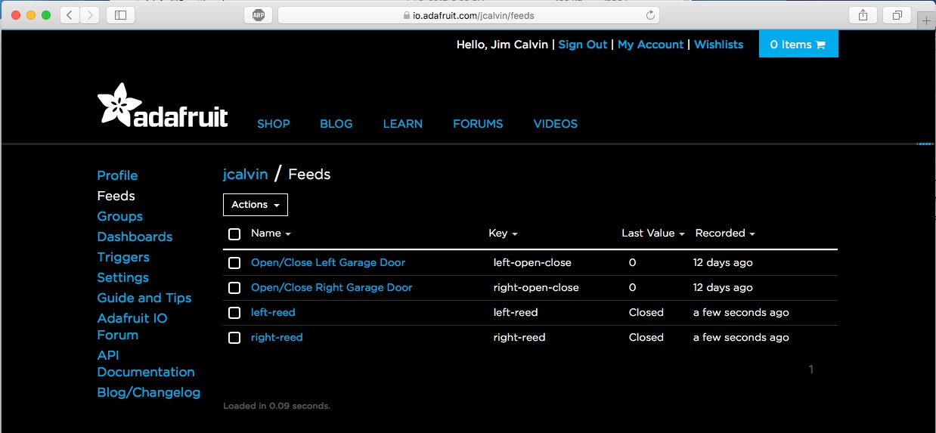Click the Closed value in left-reed row

[x=646, y=312]
